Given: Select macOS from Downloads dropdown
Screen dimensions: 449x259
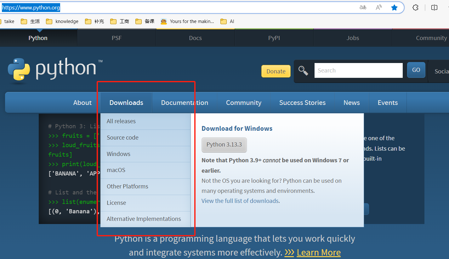Looking at the screenshot, I should [145, 170].
